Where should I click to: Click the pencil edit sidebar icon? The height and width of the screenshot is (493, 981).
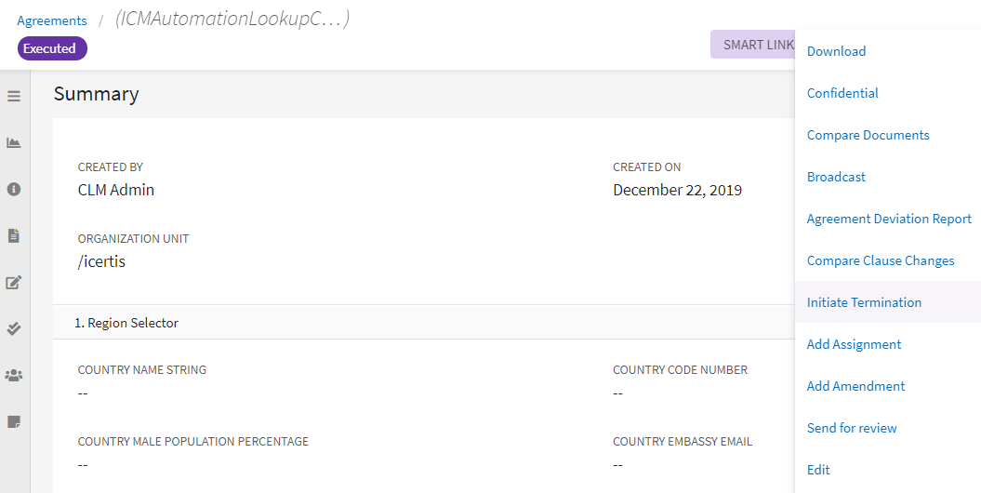[14, 282]
